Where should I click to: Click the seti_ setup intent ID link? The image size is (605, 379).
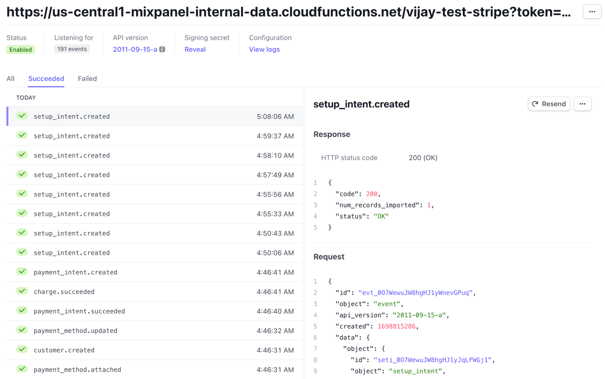coord(432,360)
